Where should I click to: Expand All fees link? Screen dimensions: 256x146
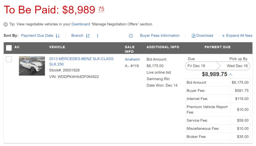(x=239, y=35)
